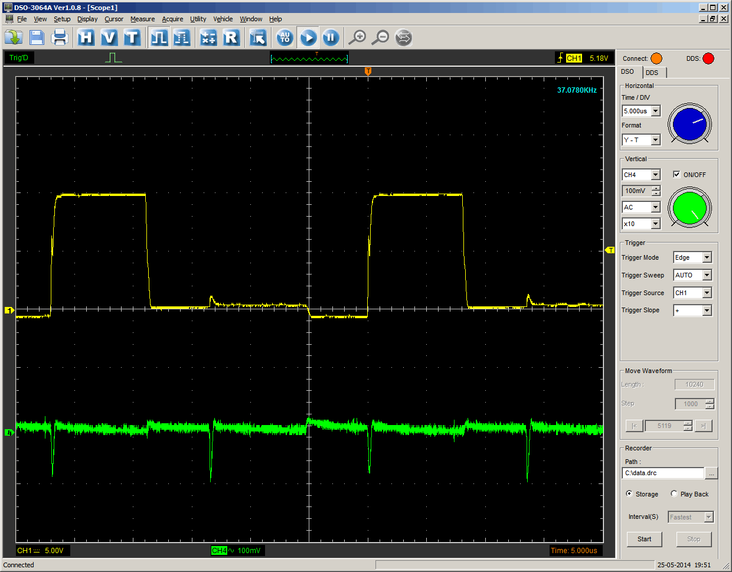The height and width of the screenshot is (572, 732).
Task: Click the Start recorder button
Action: click(644, 539)
